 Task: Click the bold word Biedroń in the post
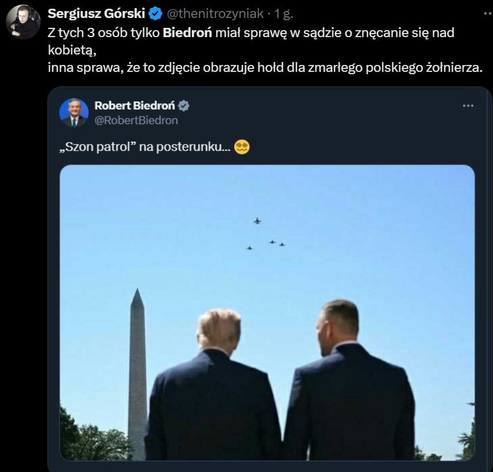click(x=187, y=32)
